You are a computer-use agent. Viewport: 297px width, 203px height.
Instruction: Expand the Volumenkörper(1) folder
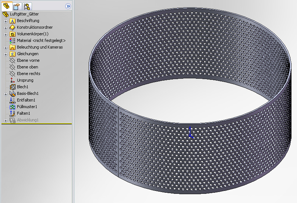[6, 35]
